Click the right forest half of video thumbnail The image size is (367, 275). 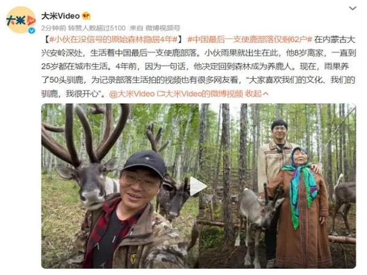coord(278,186)
